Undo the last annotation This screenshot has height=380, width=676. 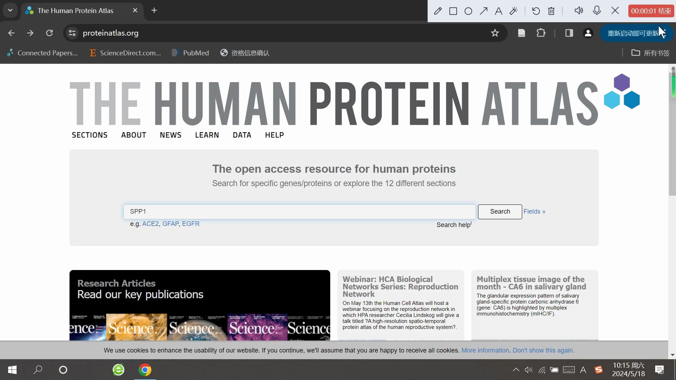pos(536,11)
